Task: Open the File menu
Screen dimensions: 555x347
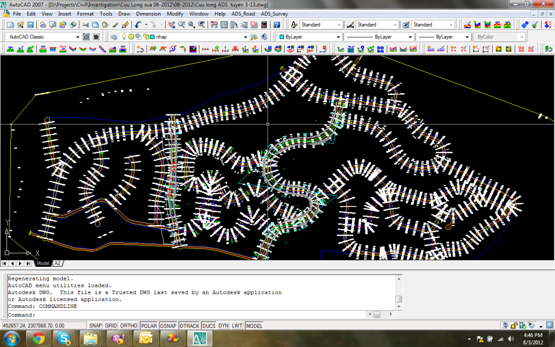Action: click(x=17, y=14)
